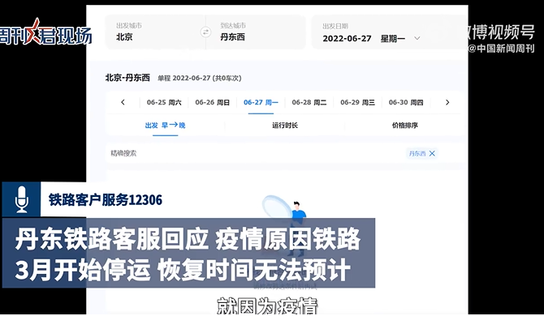This screenshot has width=544, height=316.
Task: Click the 出发日期 label
Action: 335,26
